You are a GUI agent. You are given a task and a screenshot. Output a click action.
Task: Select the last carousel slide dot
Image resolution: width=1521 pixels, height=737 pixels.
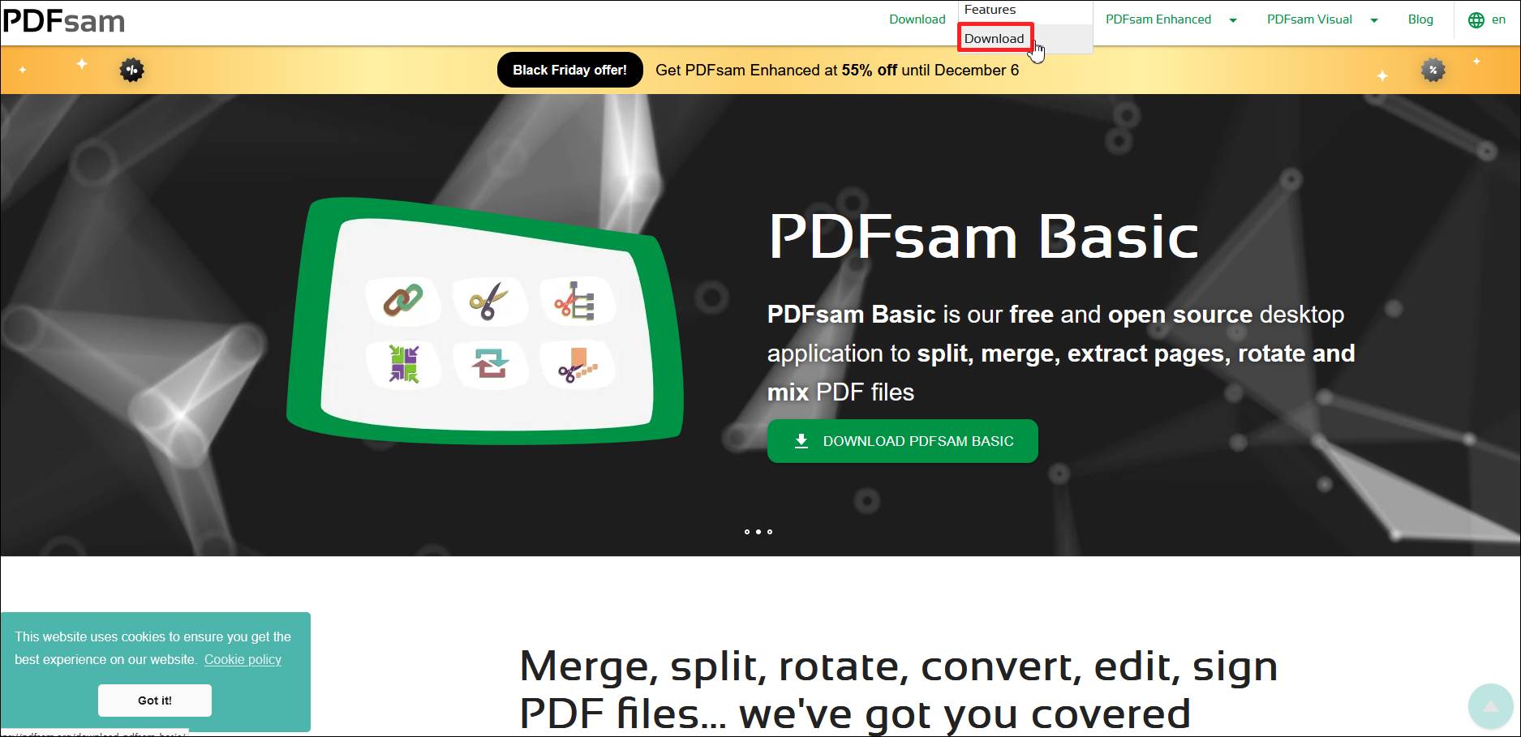pos(770,532)
